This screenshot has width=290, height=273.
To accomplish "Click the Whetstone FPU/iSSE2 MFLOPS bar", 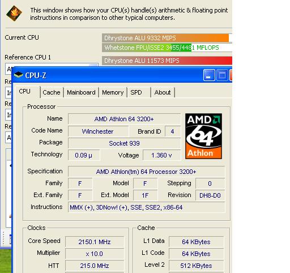I will 167,48.
